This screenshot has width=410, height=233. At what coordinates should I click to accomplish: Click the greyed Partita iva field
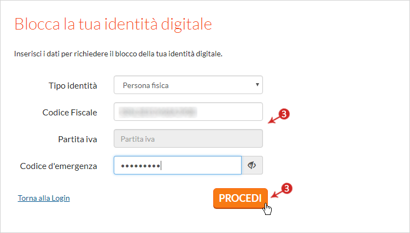click(x=188, y=138)
